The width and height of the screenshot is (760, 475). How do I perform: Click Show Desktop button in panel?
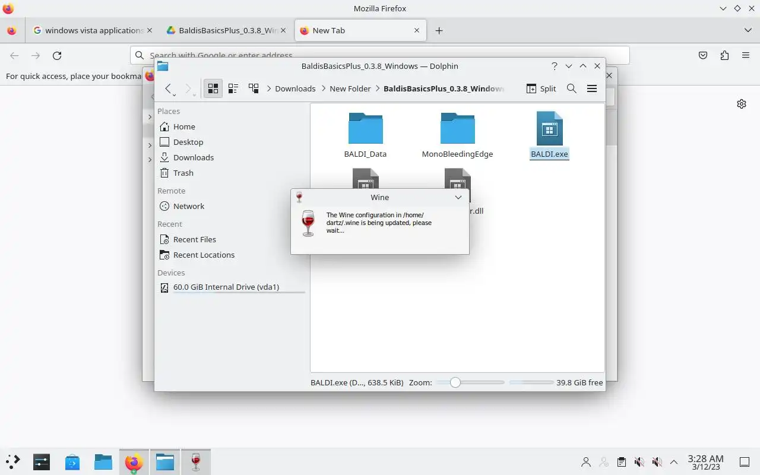tap(745, 461)
